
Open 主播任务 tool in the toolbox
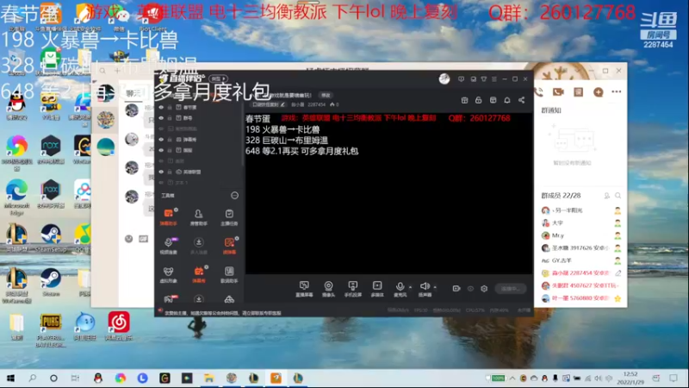(229, 216)
